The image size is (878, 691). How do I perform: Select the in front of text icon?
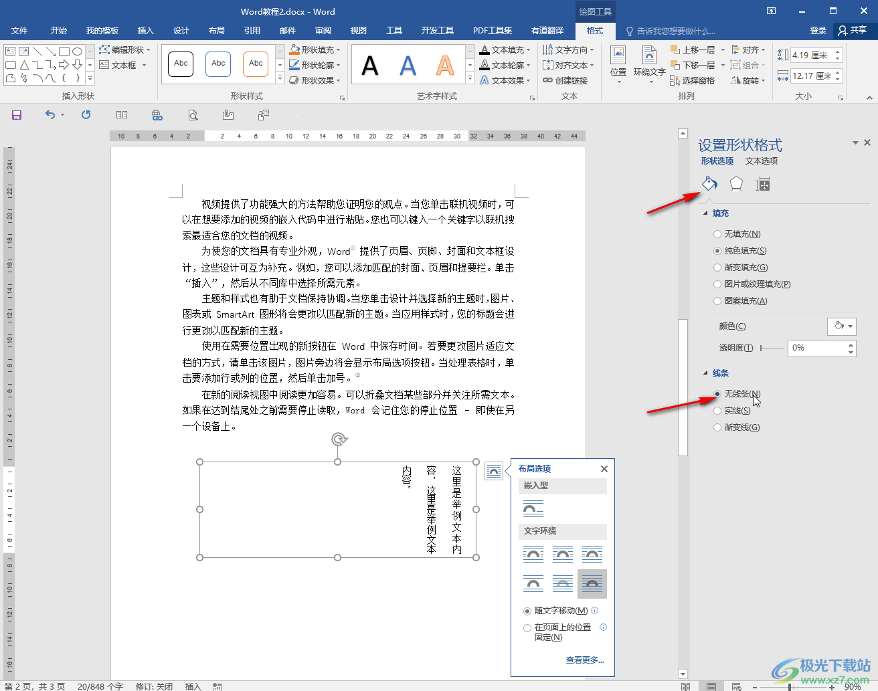tap(592, 584)
